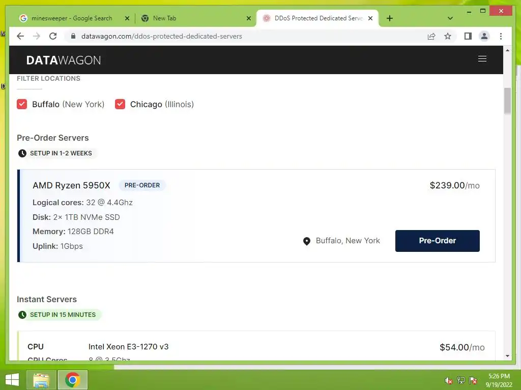Viewport: 521px width, 390px height.
Task: Click the SETUP IN 15 MINUTES clock icon
Action: click(22, 315)
